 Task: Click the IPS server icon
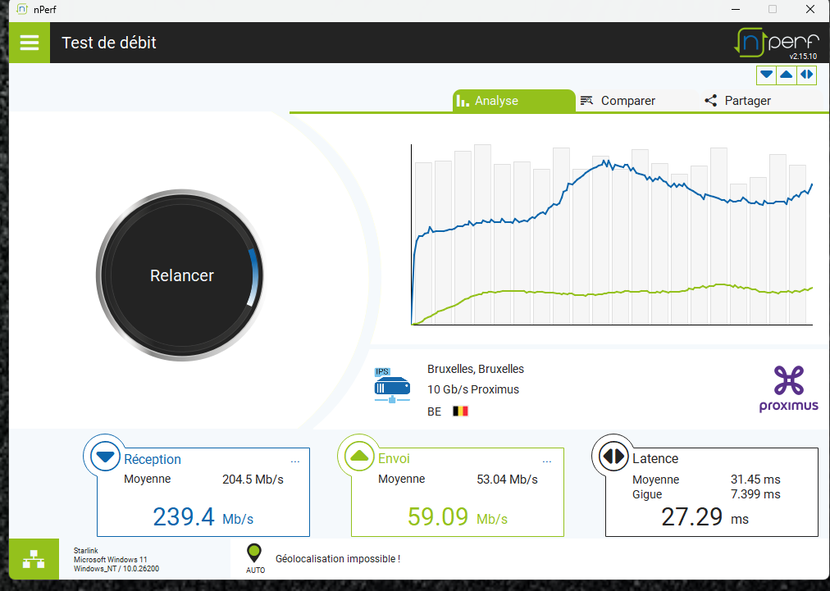(x=392, y=385)
